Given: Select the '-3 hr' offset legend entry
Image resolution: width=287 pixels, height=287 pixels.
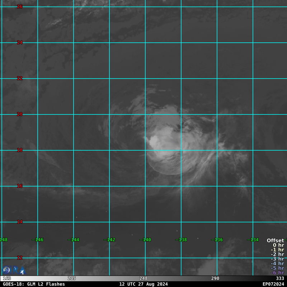Looking at the screenshot, I should 277,259.
